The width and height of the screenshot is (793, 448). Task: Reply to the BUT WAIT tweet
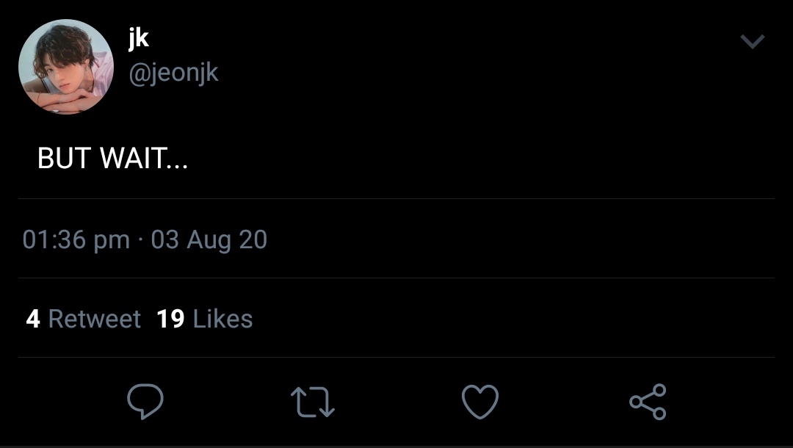pyautogui.click(x=145, y=402)
